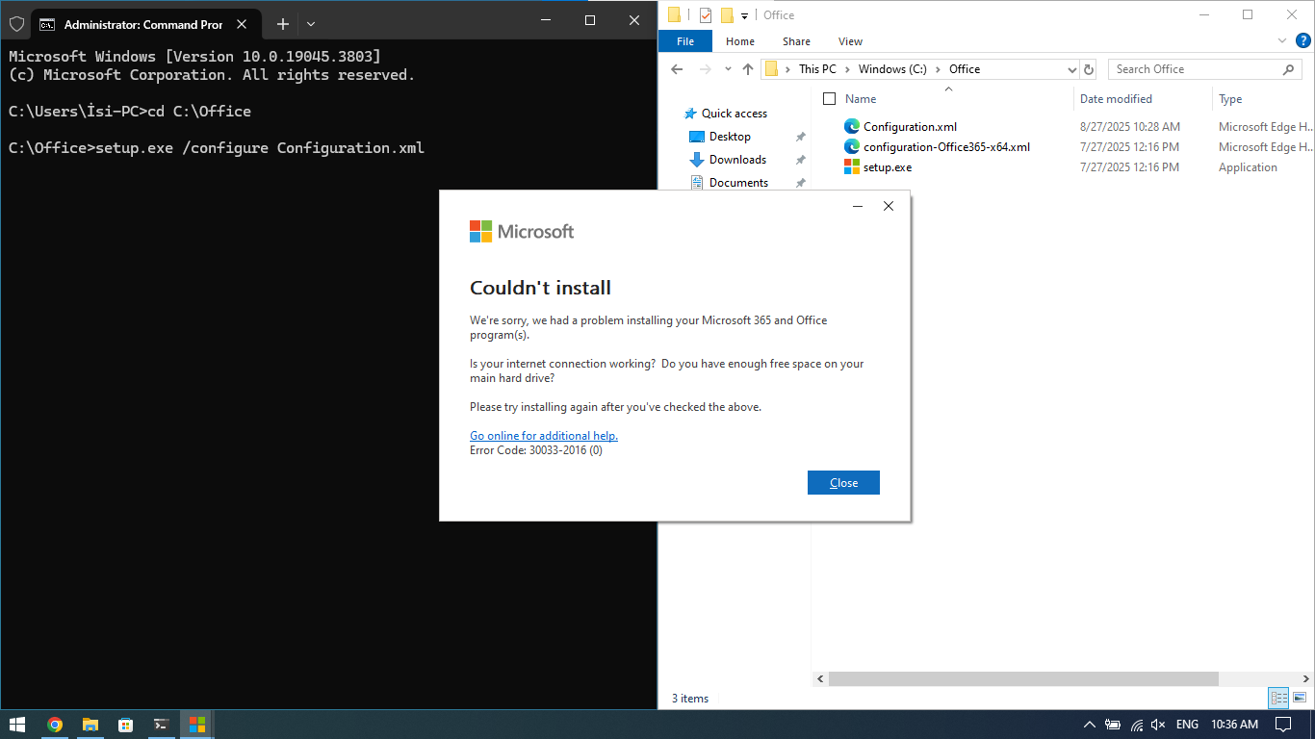1315x739 pixels.
Task: Open the Terminal taskbar icon
Action: coord(161,725)
